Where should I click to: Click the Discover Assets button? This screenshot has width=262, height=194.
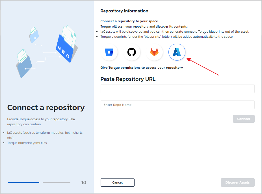[238, 182]
